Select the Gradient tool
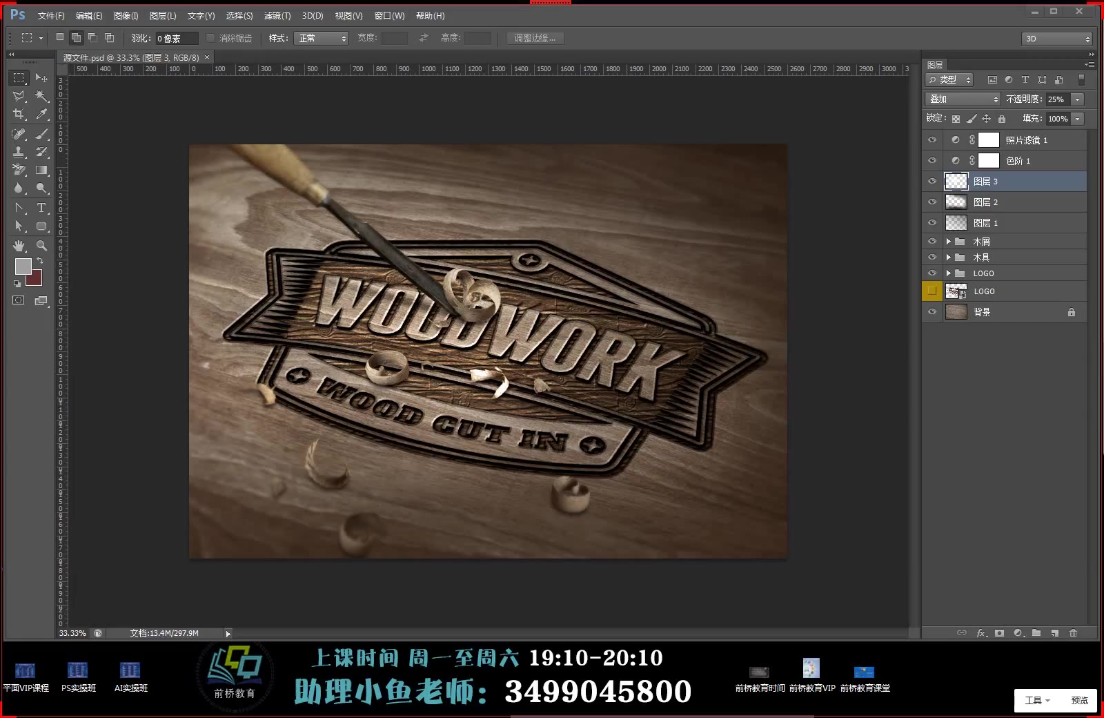The height and width of the screenshot is (718, 1104). point(41,170)
